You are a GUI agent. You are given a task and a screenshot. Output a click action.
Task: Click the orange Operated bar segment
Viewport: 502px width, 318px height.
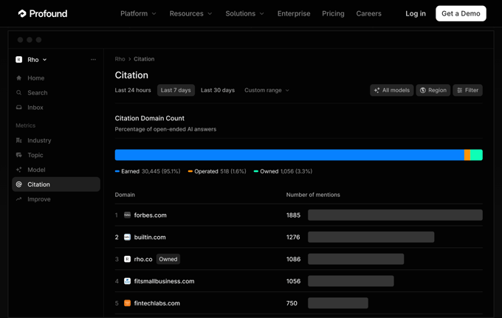[x=467, y=155]
